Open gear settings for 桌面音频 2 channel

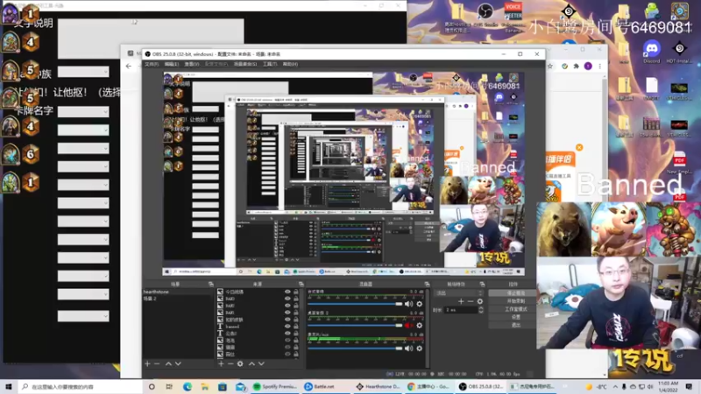pyautogui.click(x=420, y=326)
